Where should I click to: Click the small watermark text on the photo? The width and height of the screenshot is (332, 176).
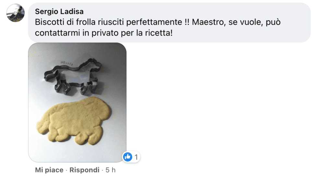[x=67, y=63]
